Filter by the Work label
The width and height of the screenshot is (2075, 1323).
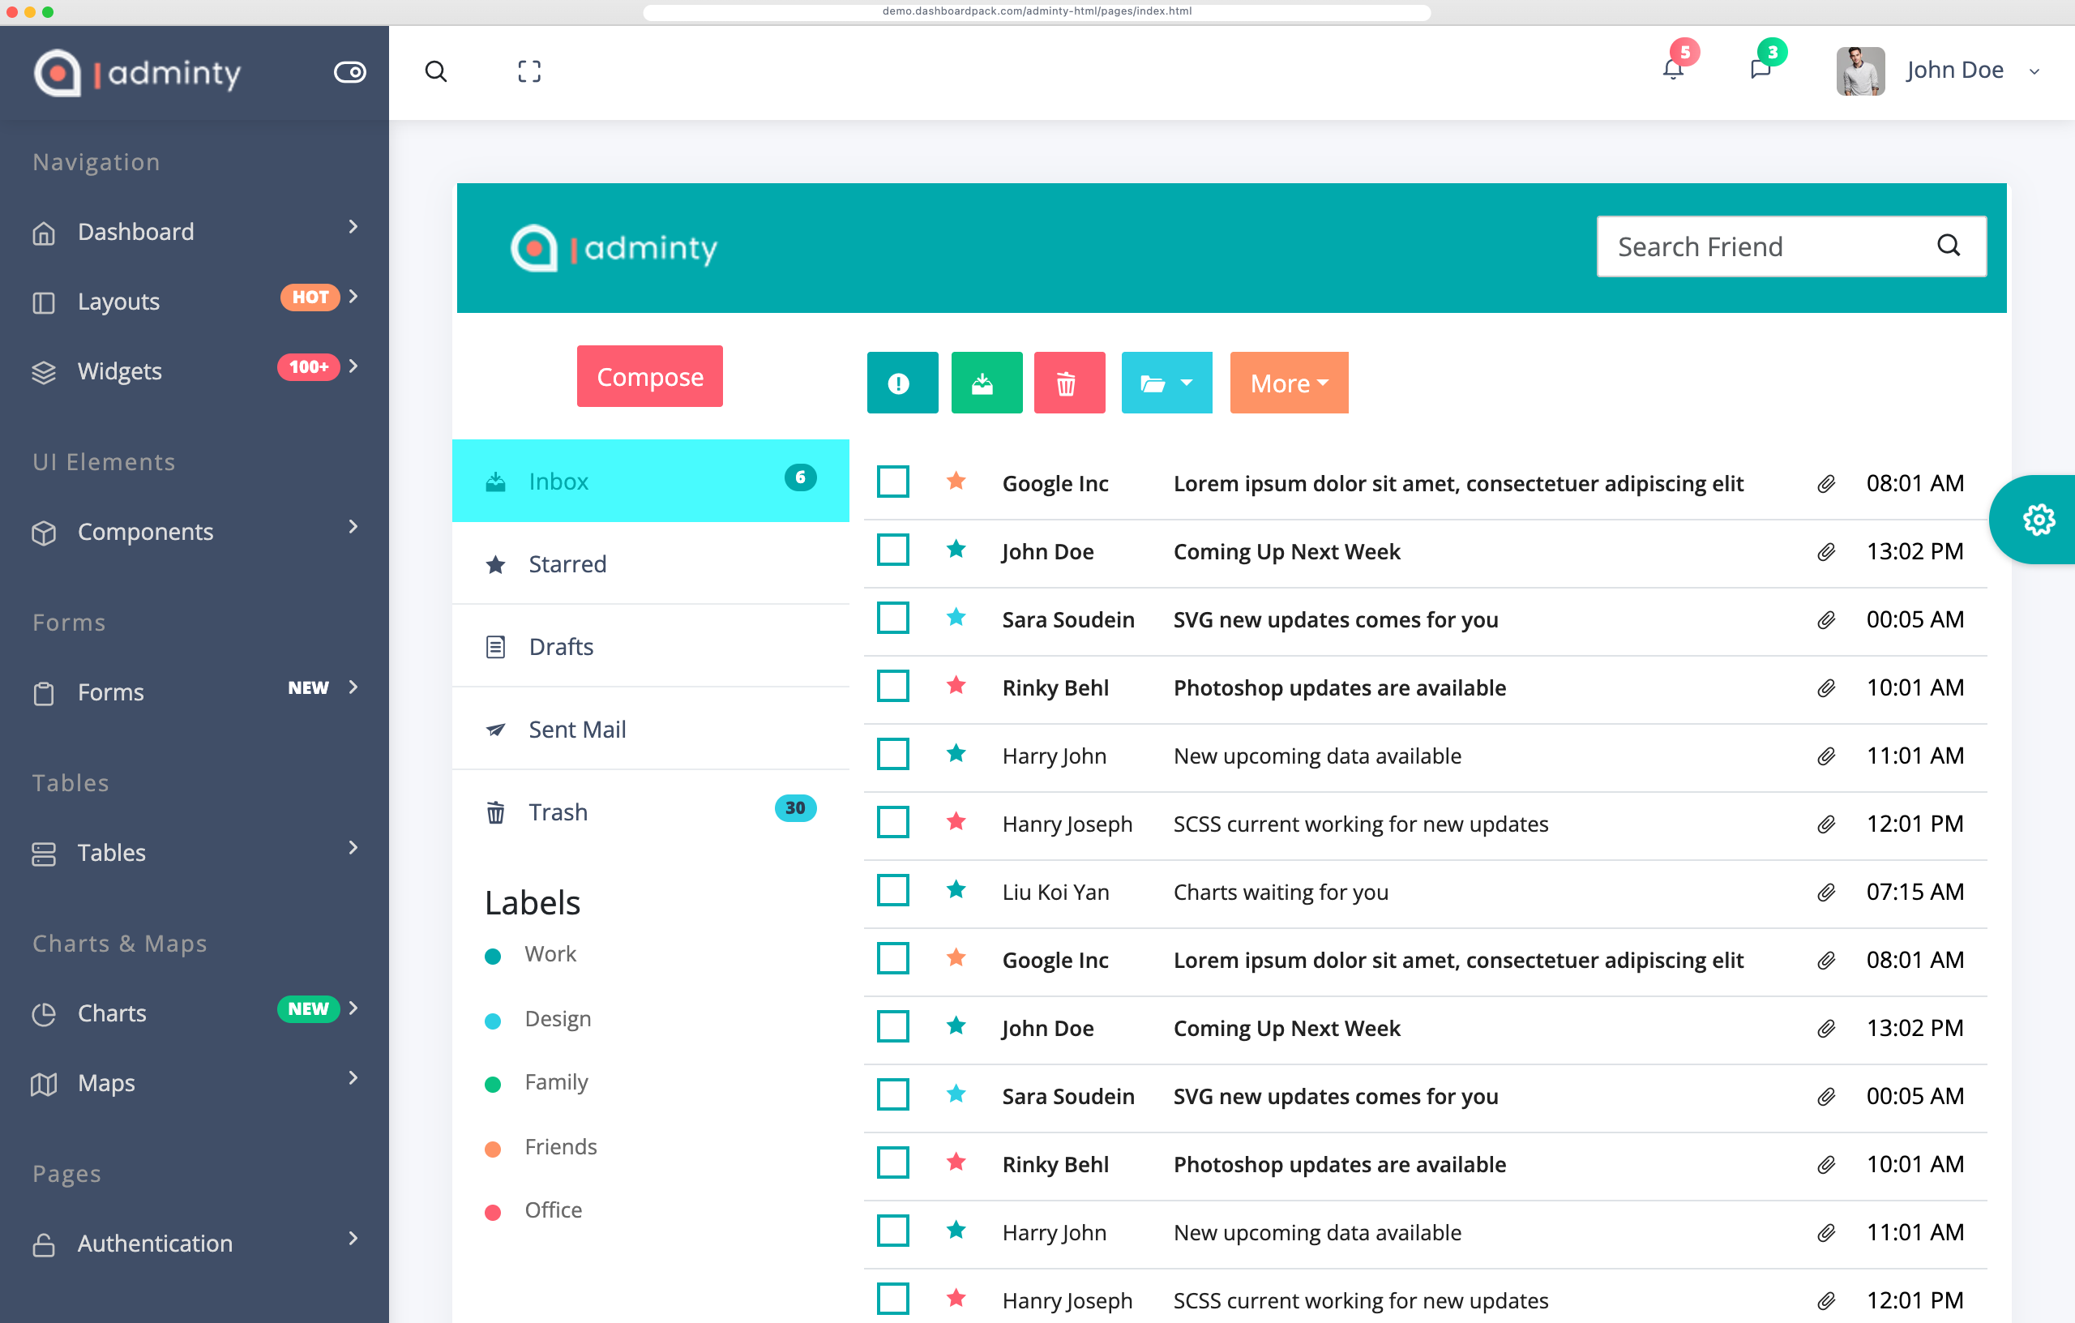coord(550,954)
